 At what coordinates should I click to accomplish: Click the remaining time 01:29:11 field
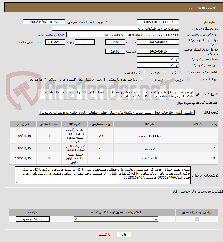click(x=55, y=42)
